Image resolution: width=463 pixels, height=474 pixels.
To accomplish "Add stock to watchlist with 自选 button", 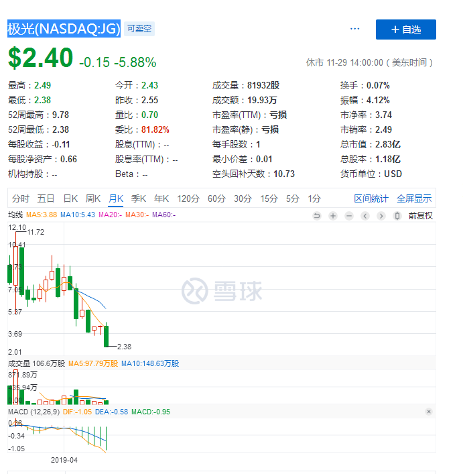I will 405,29.
